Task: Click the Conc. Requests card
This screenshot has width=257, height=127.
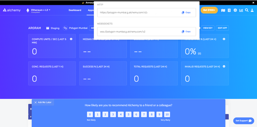Action: point(52,73)
